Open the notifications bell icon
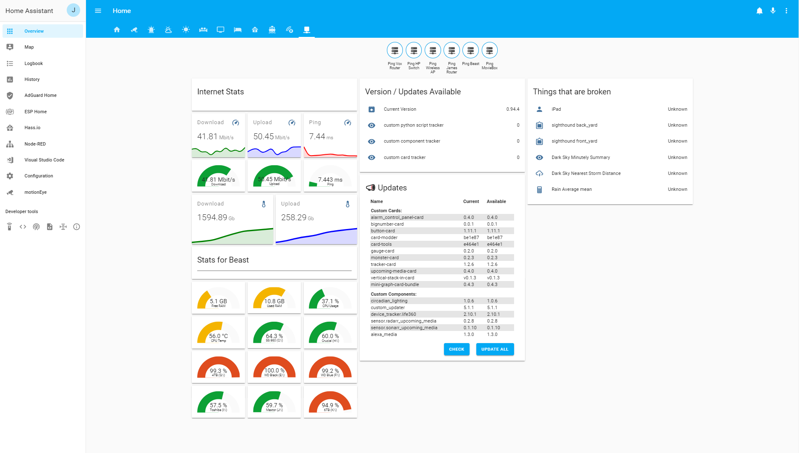This screenshot has width=799, height=453. [x=759, y=11]
